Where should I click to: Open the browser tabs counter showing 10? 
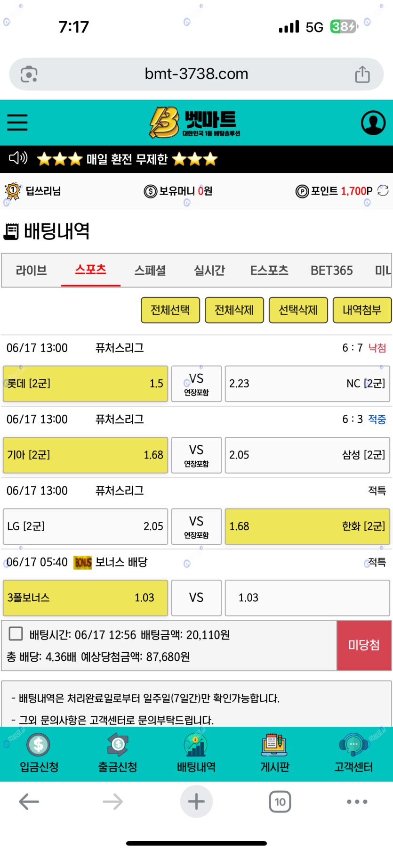coord(280,802)
